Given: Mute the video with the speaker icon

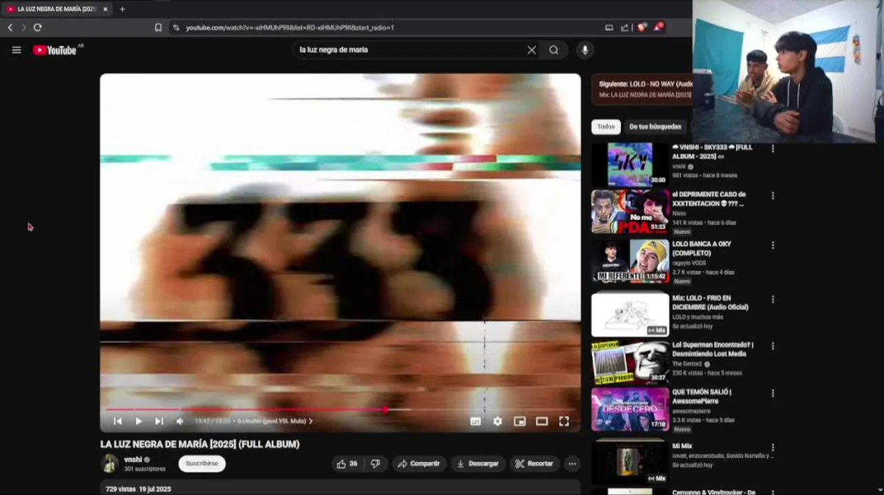Looking at the screenshot, I should 180,421.
